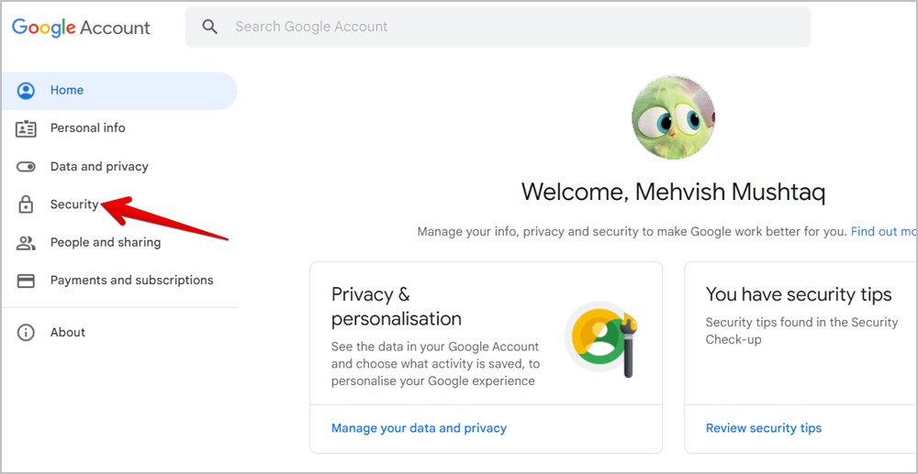Click the Payments credit card icon

click(26, 281)
